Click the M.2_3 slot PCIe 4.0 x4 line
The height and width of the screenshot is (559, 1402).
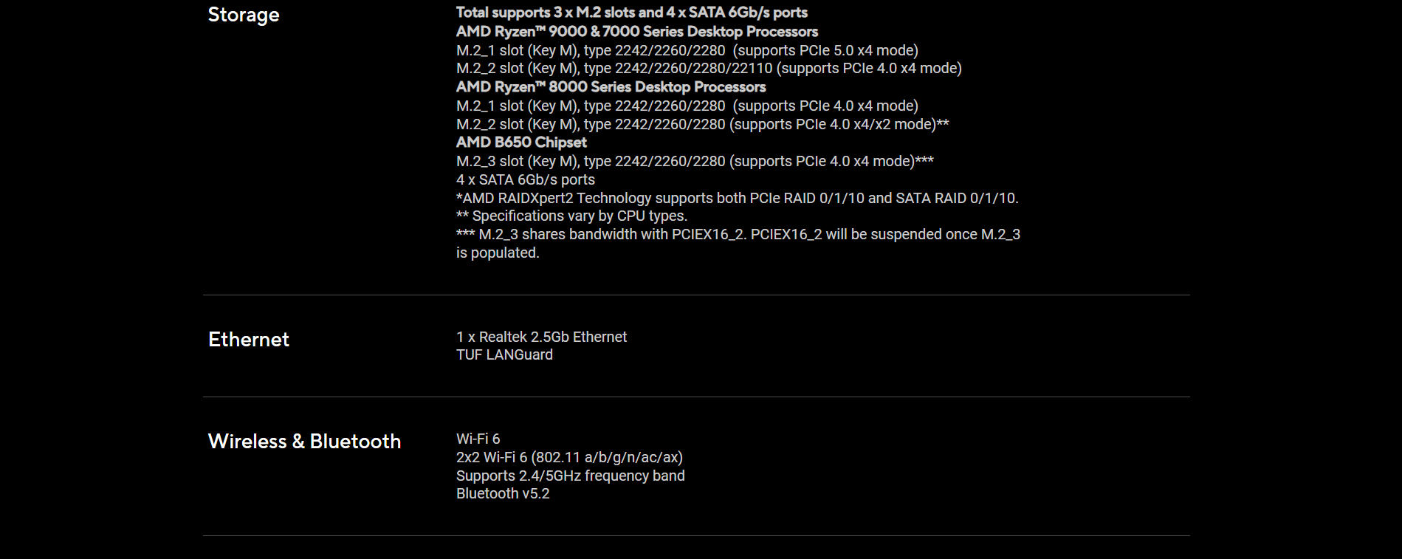point(695,161)
